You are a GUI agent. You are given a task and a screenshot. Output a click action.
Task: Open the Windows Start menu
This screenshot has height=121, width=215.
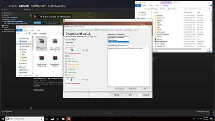point(3,119)
